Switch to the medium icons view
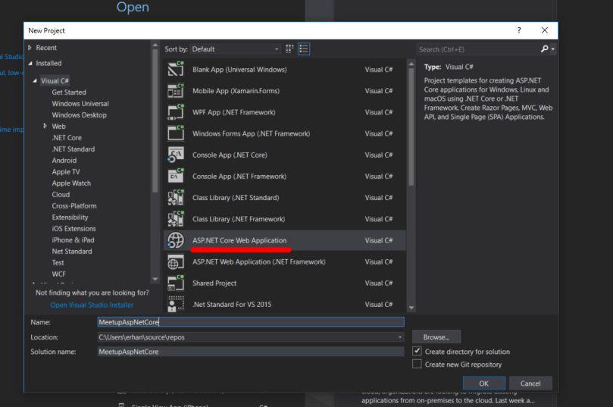Screen dimensions: 613x407 304,49
